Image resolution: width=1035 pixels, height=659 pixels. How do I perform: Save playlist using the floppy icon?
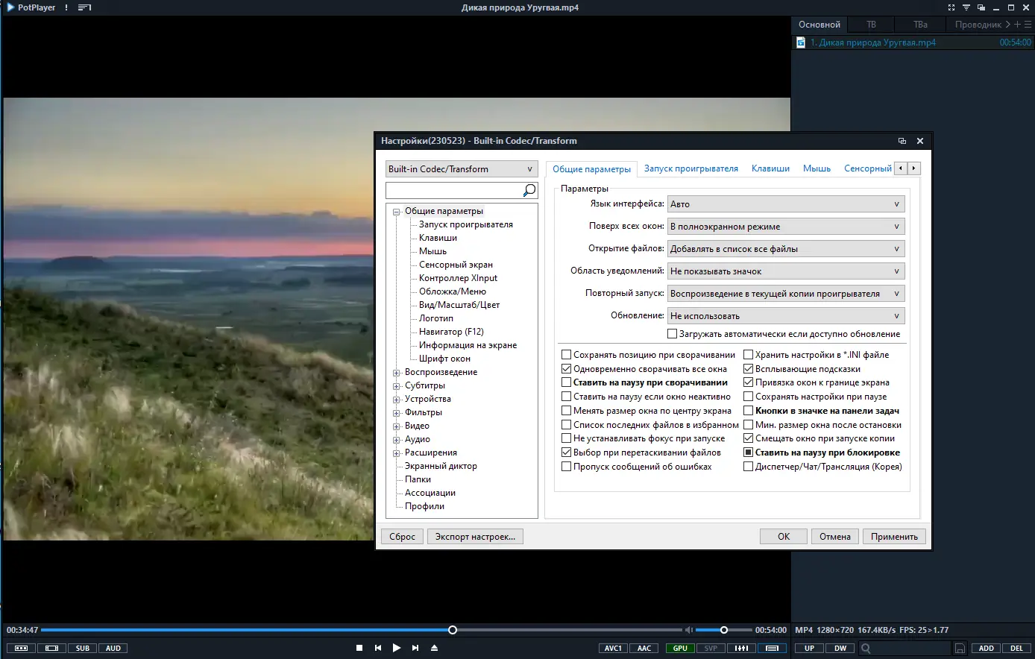click(x=960, y=649)
